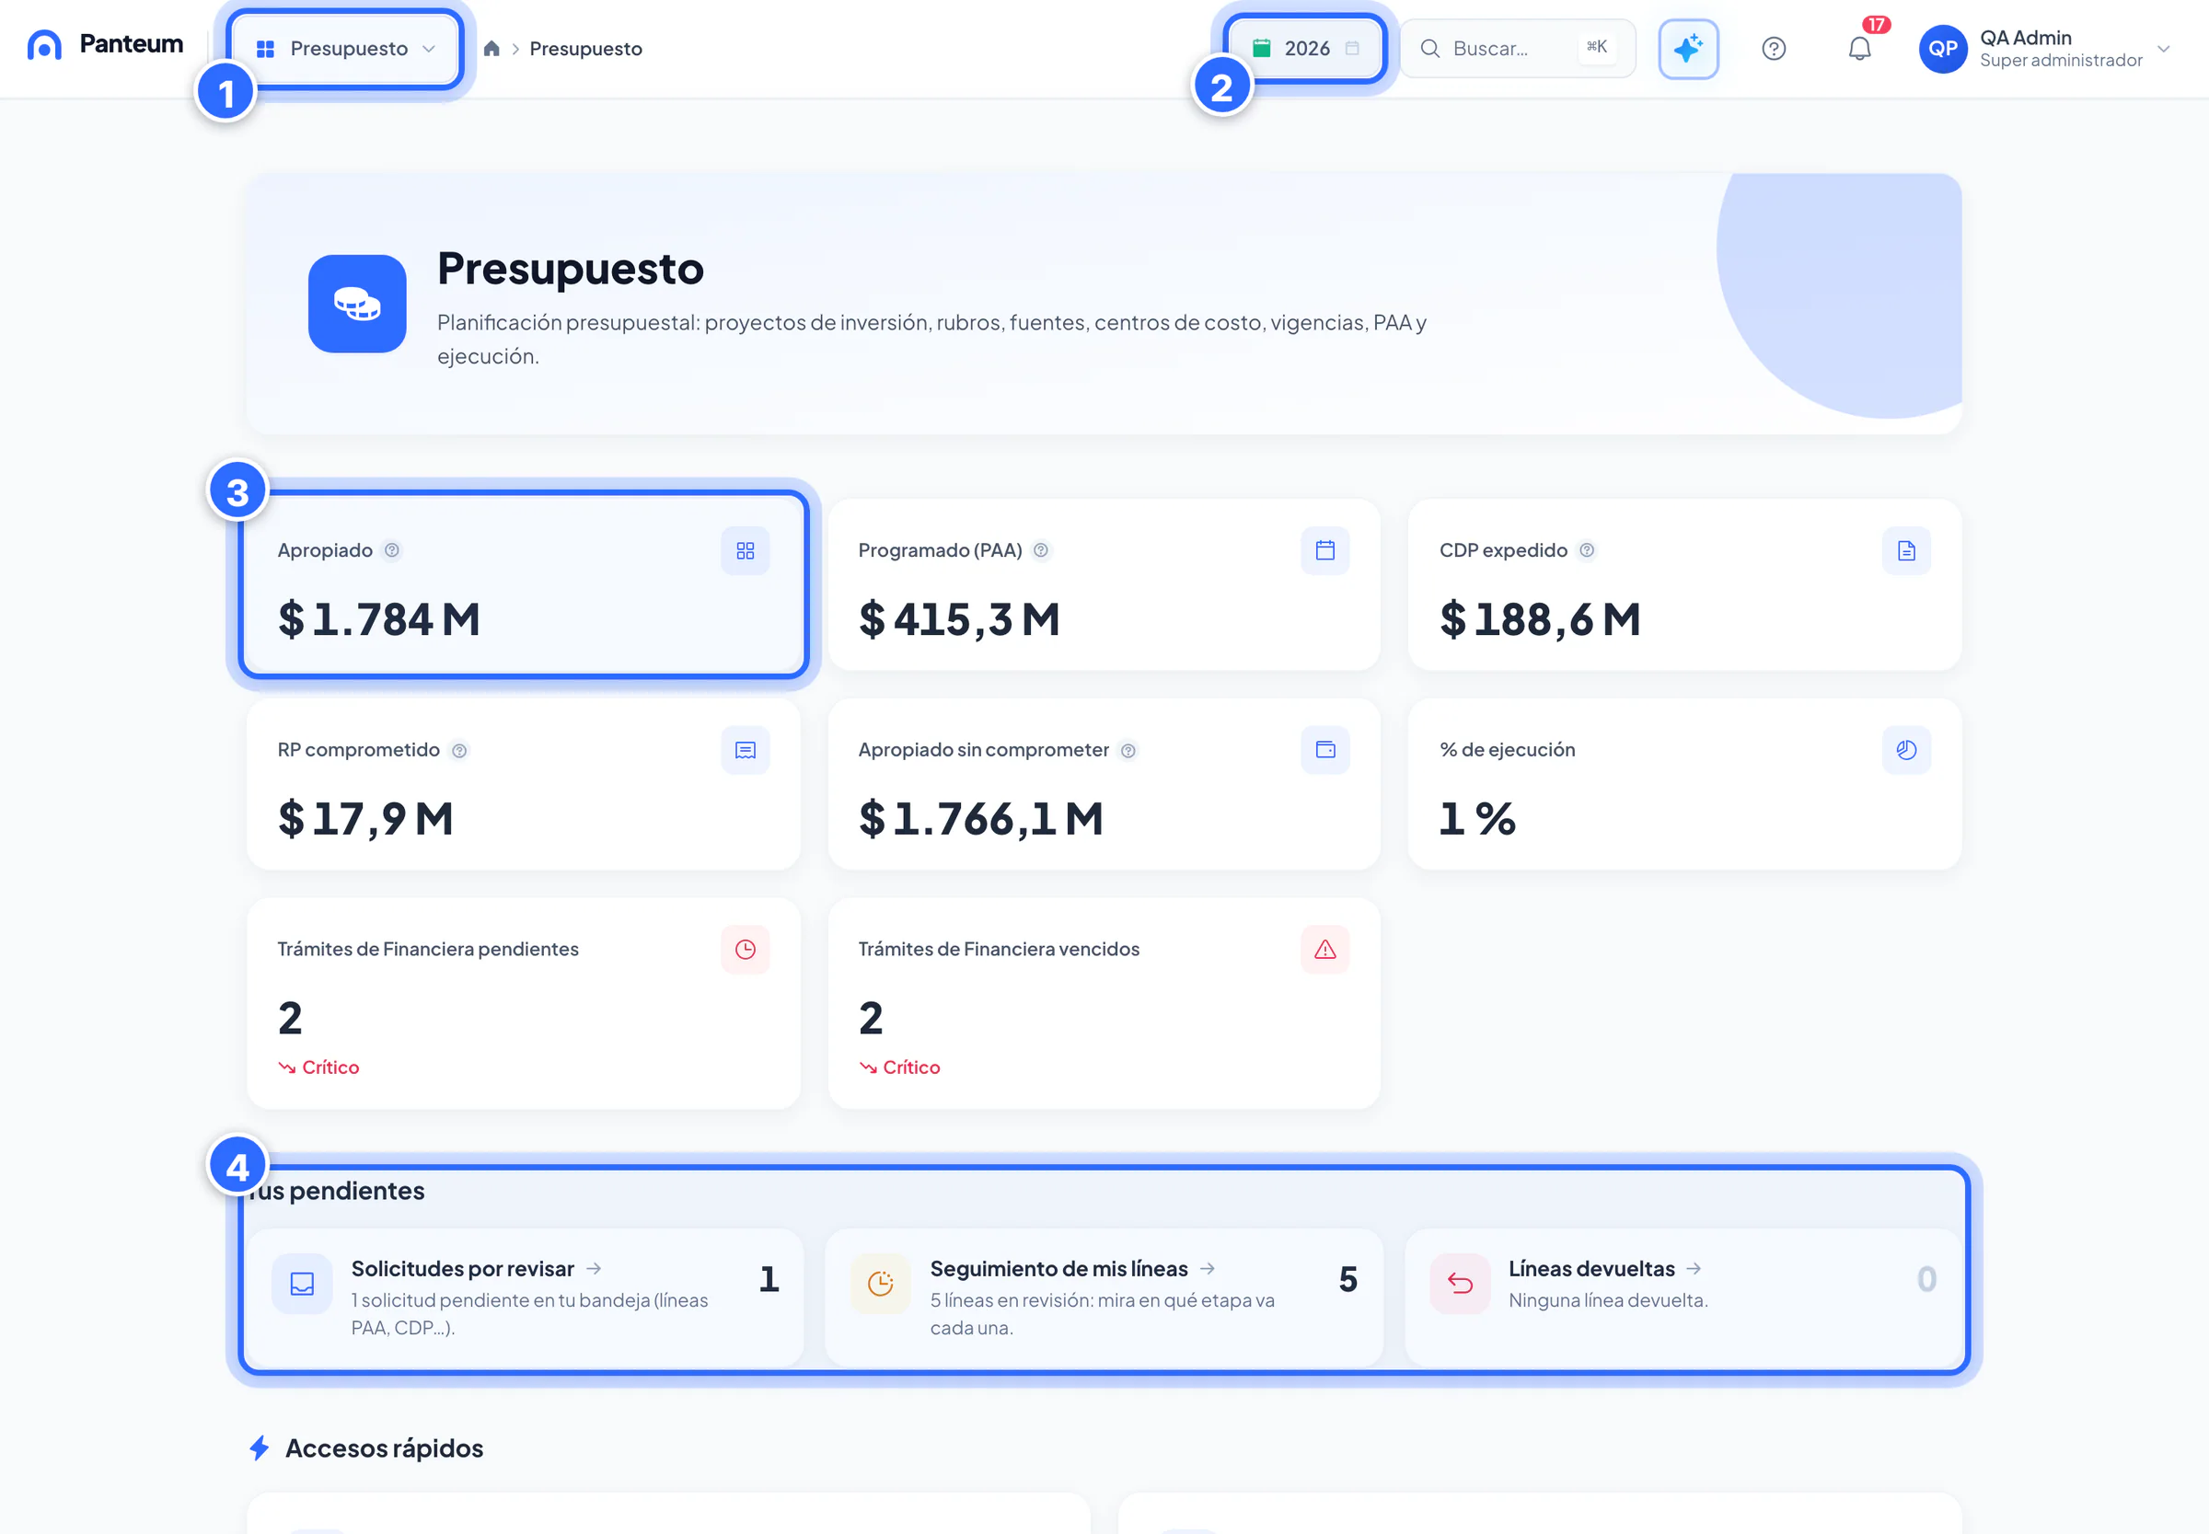The image size is (2209, 1534).
Task: Click inbox icon beside Solicitudes por revisar
Action: coord(302,1284)
